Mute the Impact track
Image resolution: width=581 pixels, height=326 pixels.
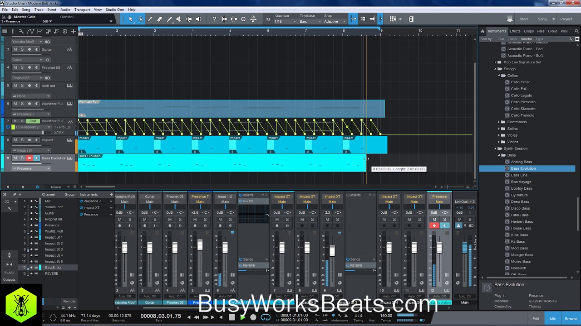15,140
